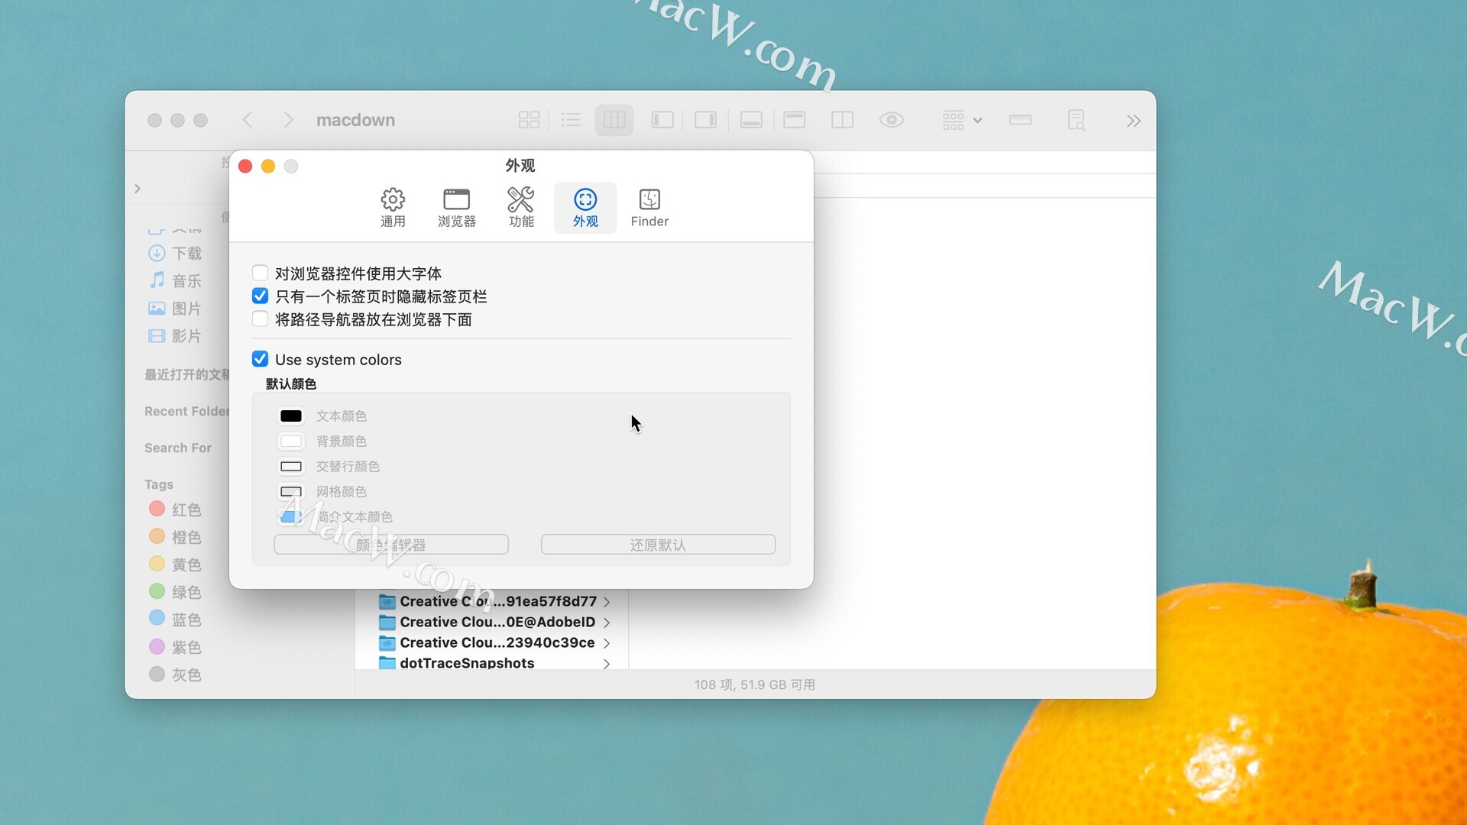Open the 颜色编辑器 color editor button
1467x825 pixels.
tap(391, 545)
